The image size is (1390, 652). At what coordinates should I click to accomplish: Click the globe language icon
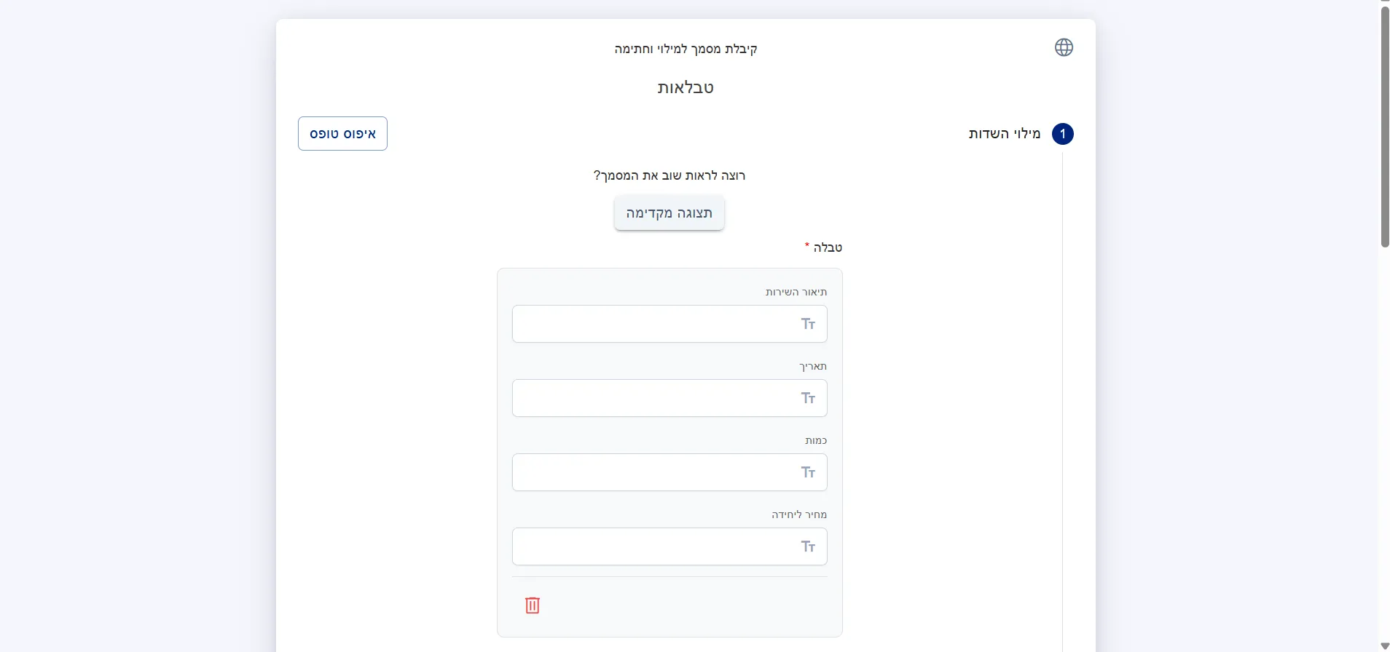[1064, 47]
